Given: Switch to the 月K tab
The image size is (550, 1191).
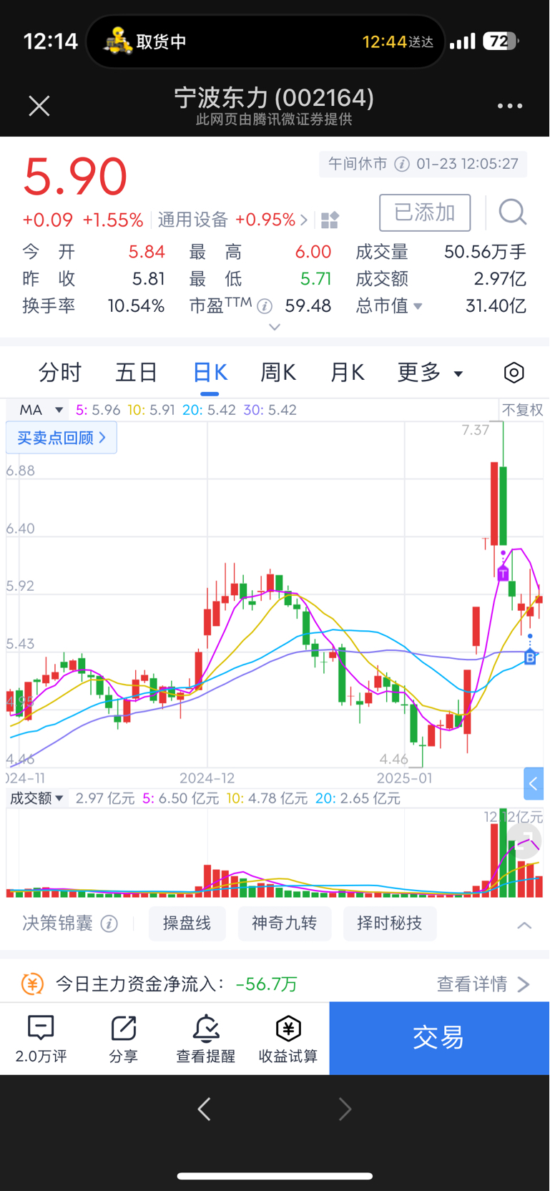Looking at the screenshot, I should pyautogui.click(x=347, y=373).
